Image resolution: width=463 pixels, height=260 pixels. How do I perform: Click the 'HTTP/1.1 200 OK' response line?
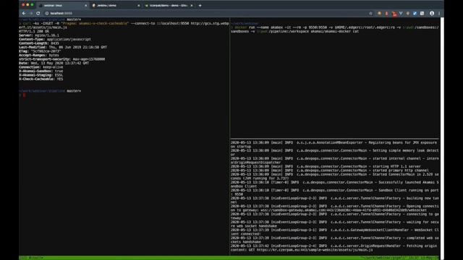point(34,31)
